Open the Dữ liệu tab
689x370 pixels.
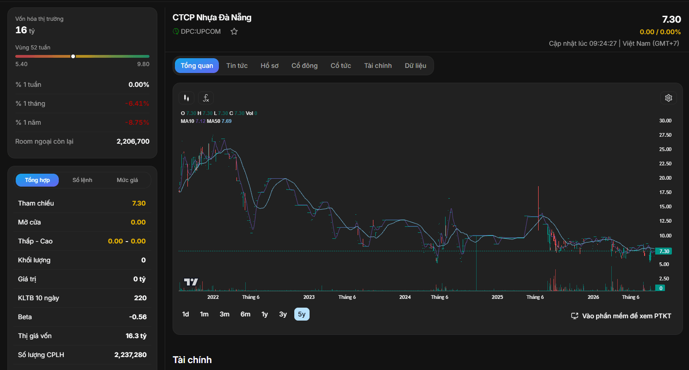(416, 66)
